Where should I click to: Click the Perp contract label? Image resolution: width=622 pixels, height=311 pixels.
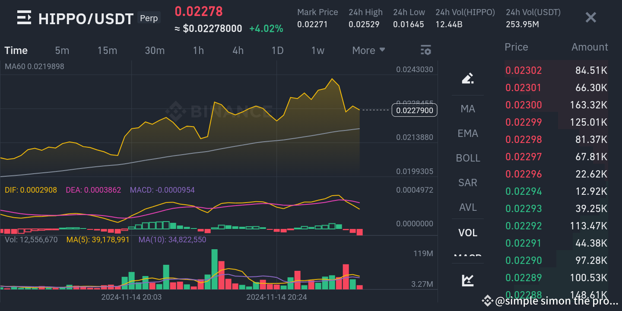pyautogui.click(x=149, y=18)
